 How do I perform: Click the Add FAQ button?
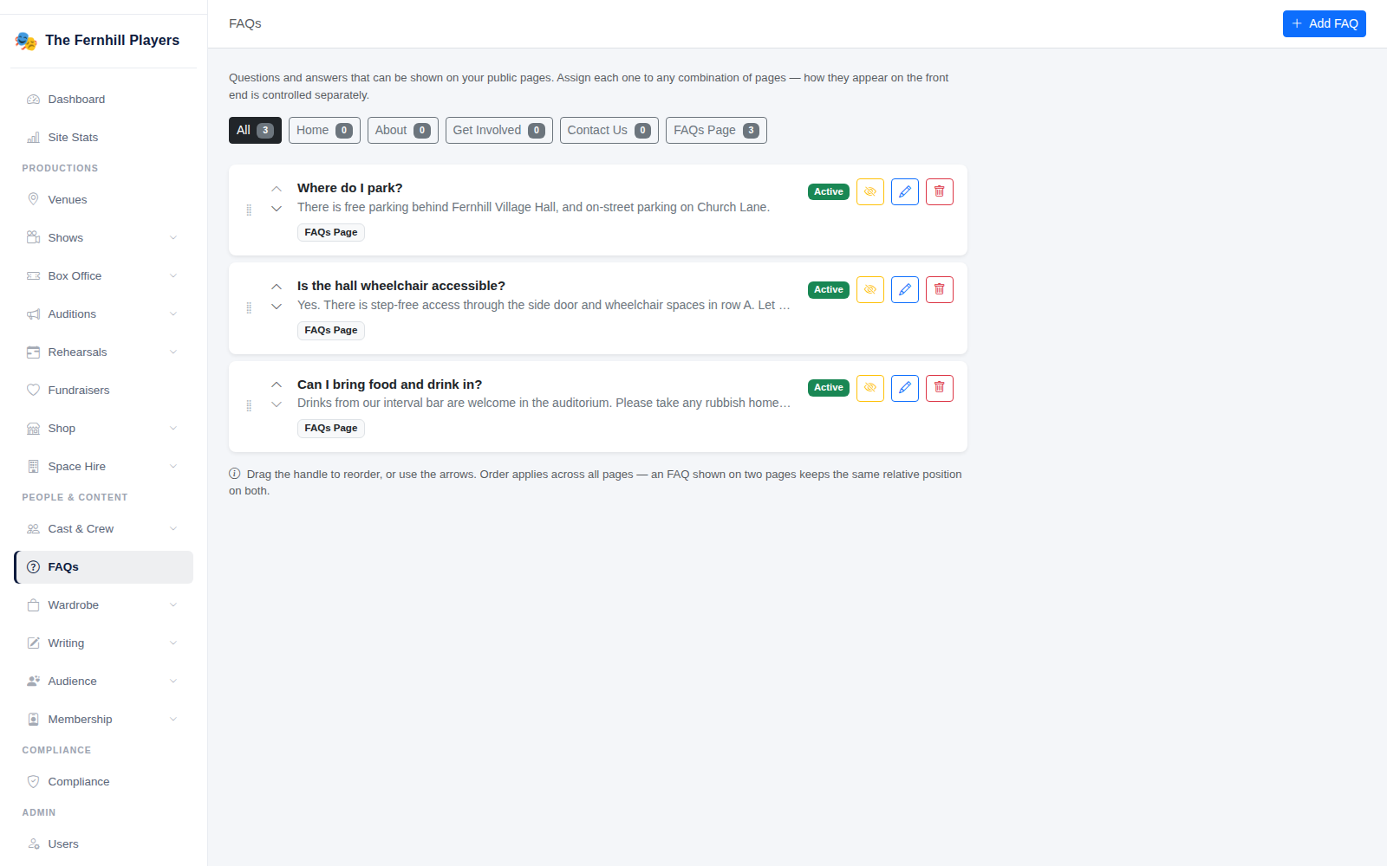click(1324, 23)
